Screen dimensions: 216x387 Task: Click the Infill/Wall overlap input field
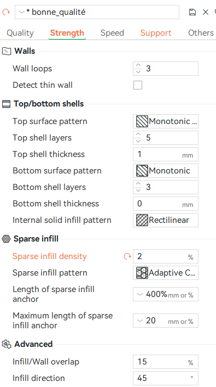(166, 362)
